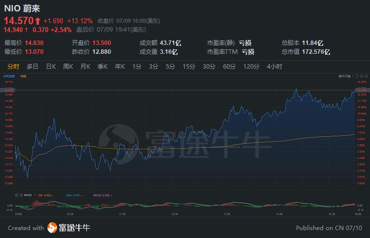The width and height of the screenshot is (370, 238).
Task: Toggle the 均线 average line legend
Action: [23, 76]
